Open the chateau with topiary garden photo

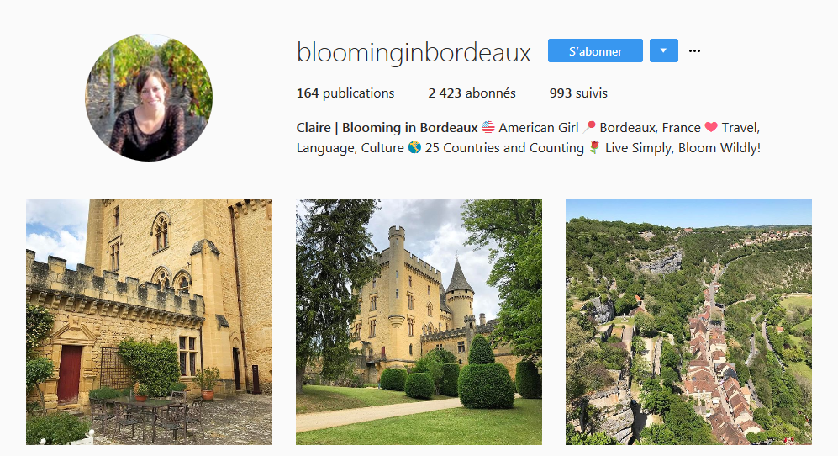tap(419, 321)
